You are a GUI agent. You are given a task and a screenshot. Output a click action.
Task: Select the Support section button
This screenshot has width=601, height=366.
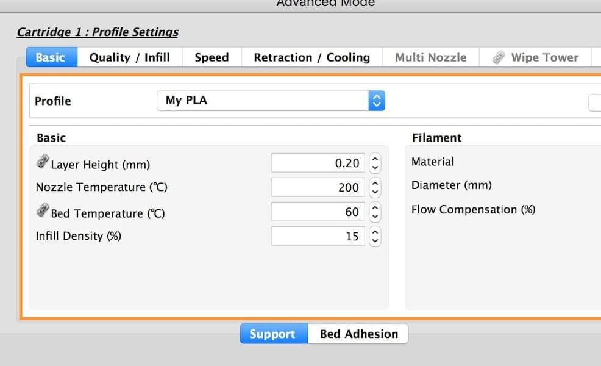(x=272, y=334)
